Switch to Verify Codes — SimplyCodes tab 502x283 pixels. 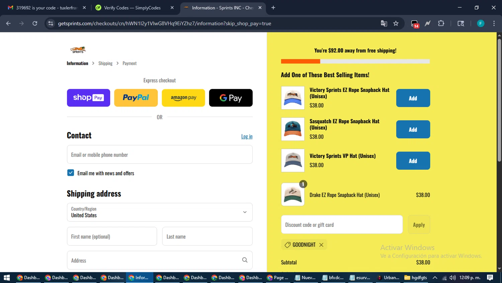(132, 8)
